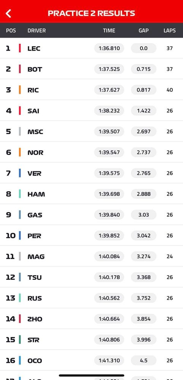Tap the 4.5 gap pill for OCO
183x380 pixels.
point(143,360)
